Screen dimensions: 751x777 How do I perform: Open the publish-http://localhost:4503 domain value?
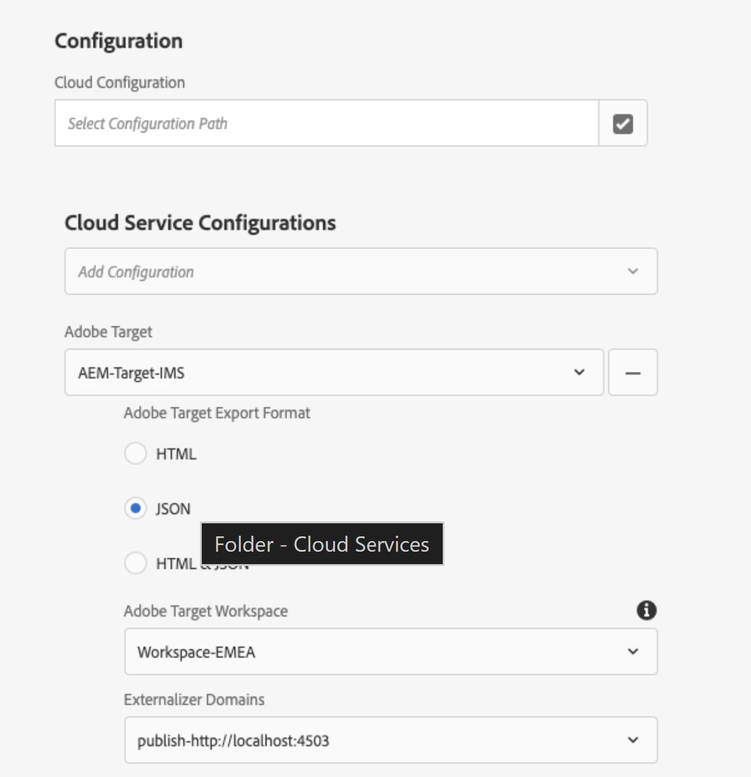(x=233, y=741)
